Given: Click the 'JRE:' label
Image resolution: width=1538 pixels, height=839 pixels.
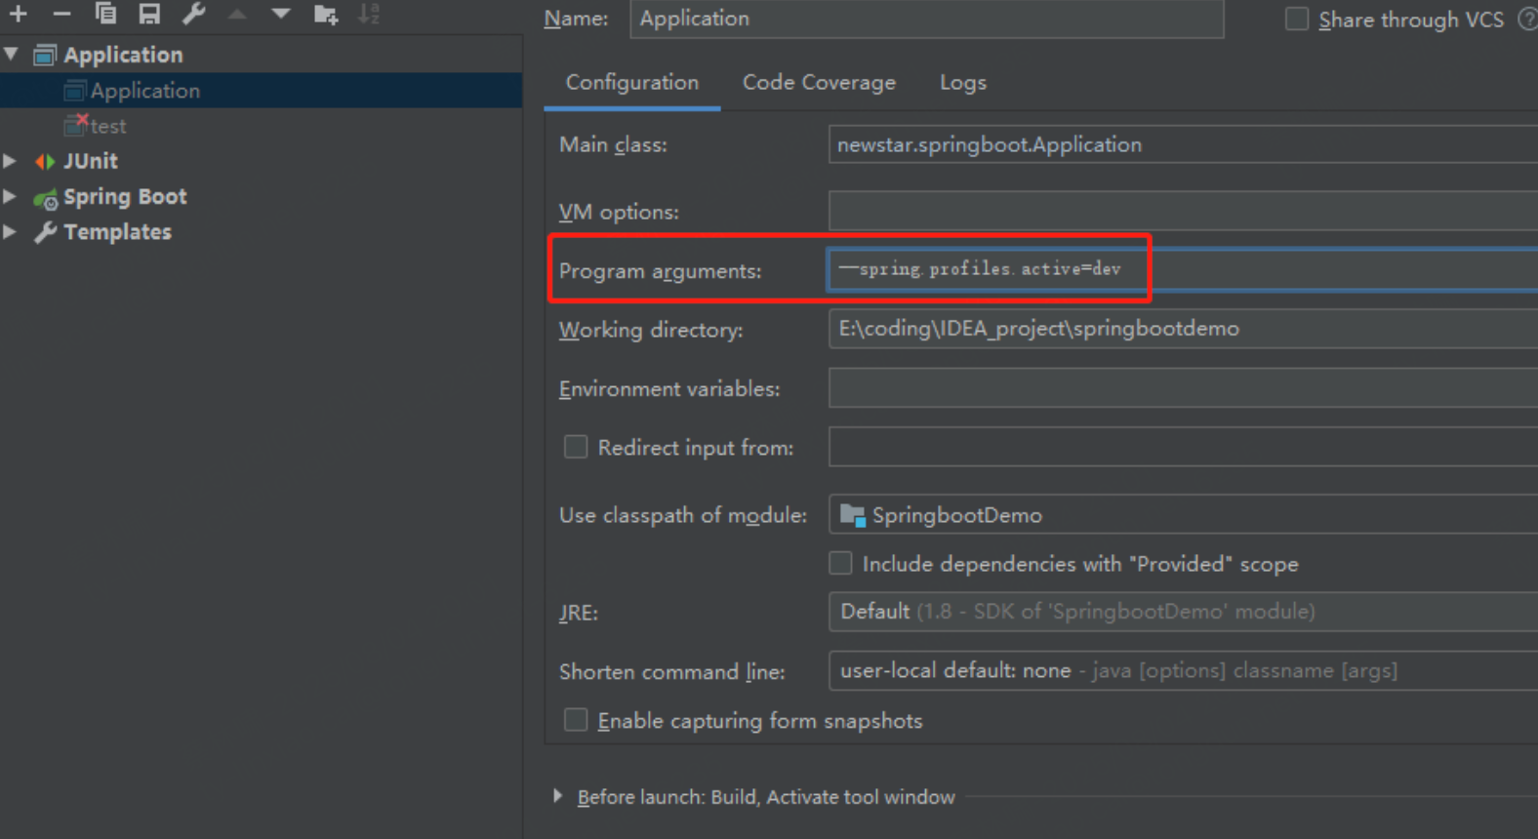Looking at the screenshot, I should point(578,614).
